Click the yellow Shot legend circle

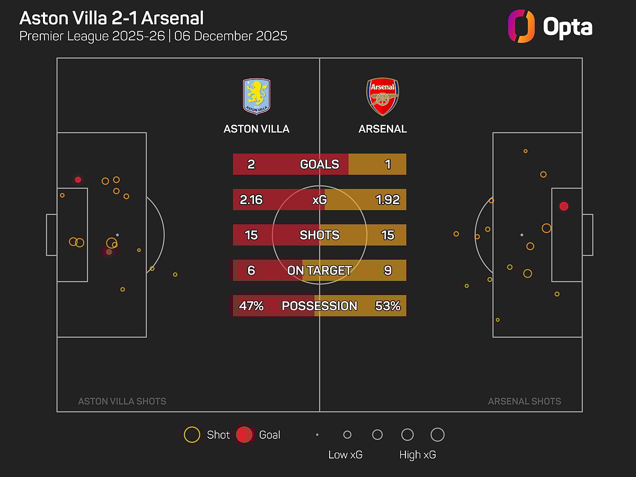[191, 435]
